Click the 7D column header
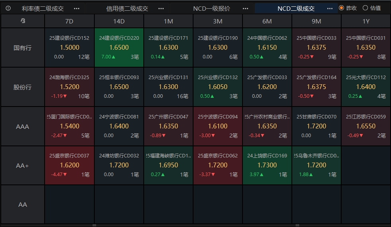391x227 pixels. (x=69, y=21)
